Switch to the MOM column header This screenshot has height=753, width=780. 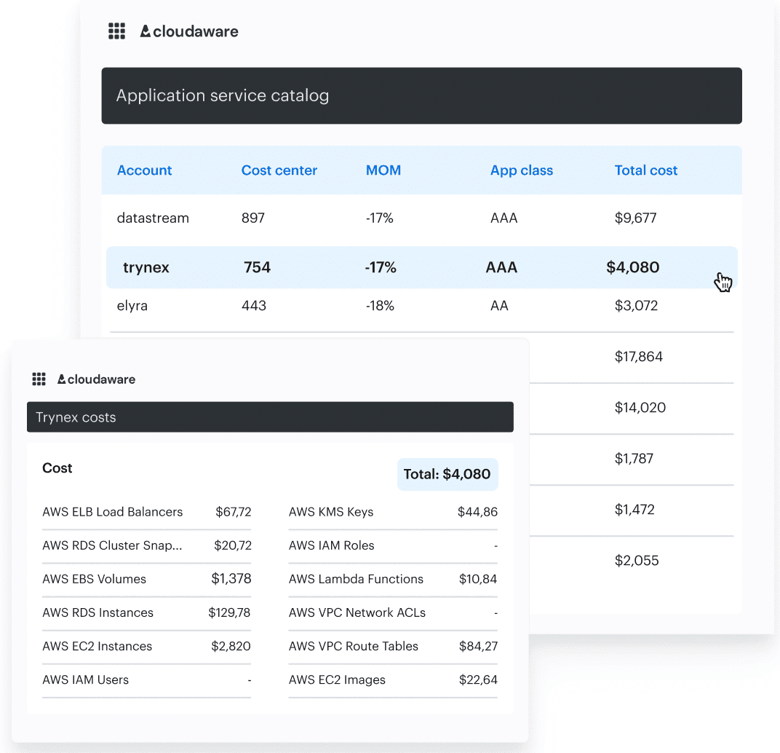tap(383, 170)
